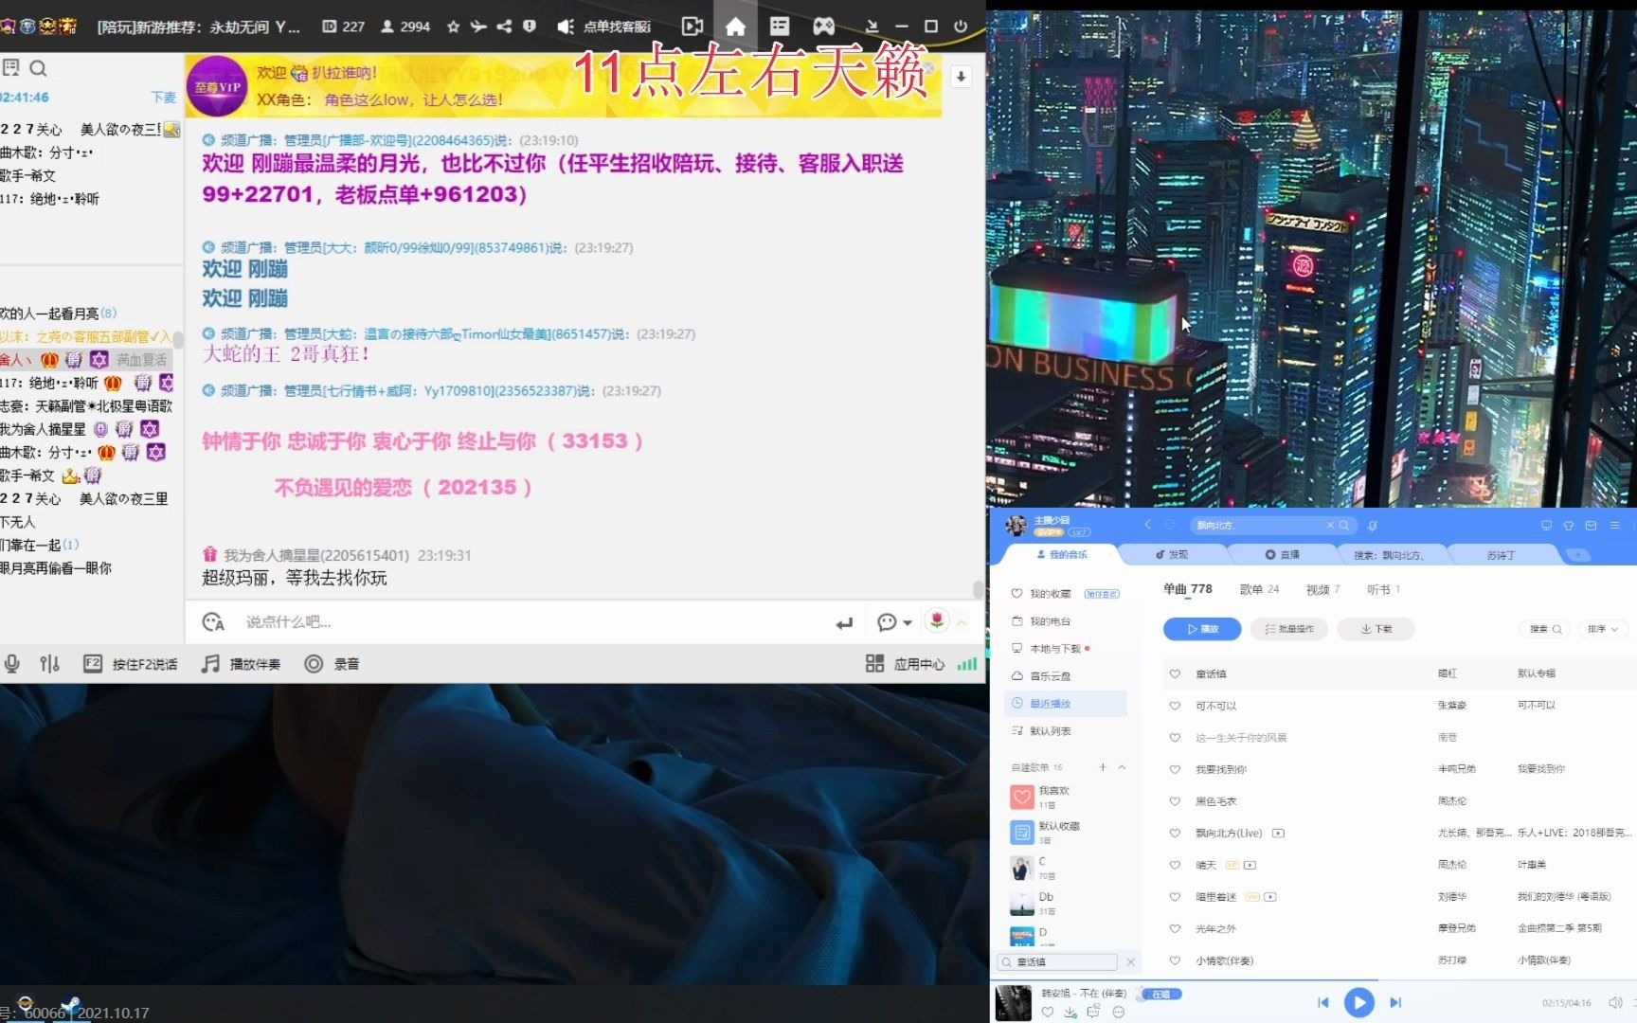
Task: Add 童话镇 to favorites via heart icon
Action: pyautogui.click(x=1175, y=673)
